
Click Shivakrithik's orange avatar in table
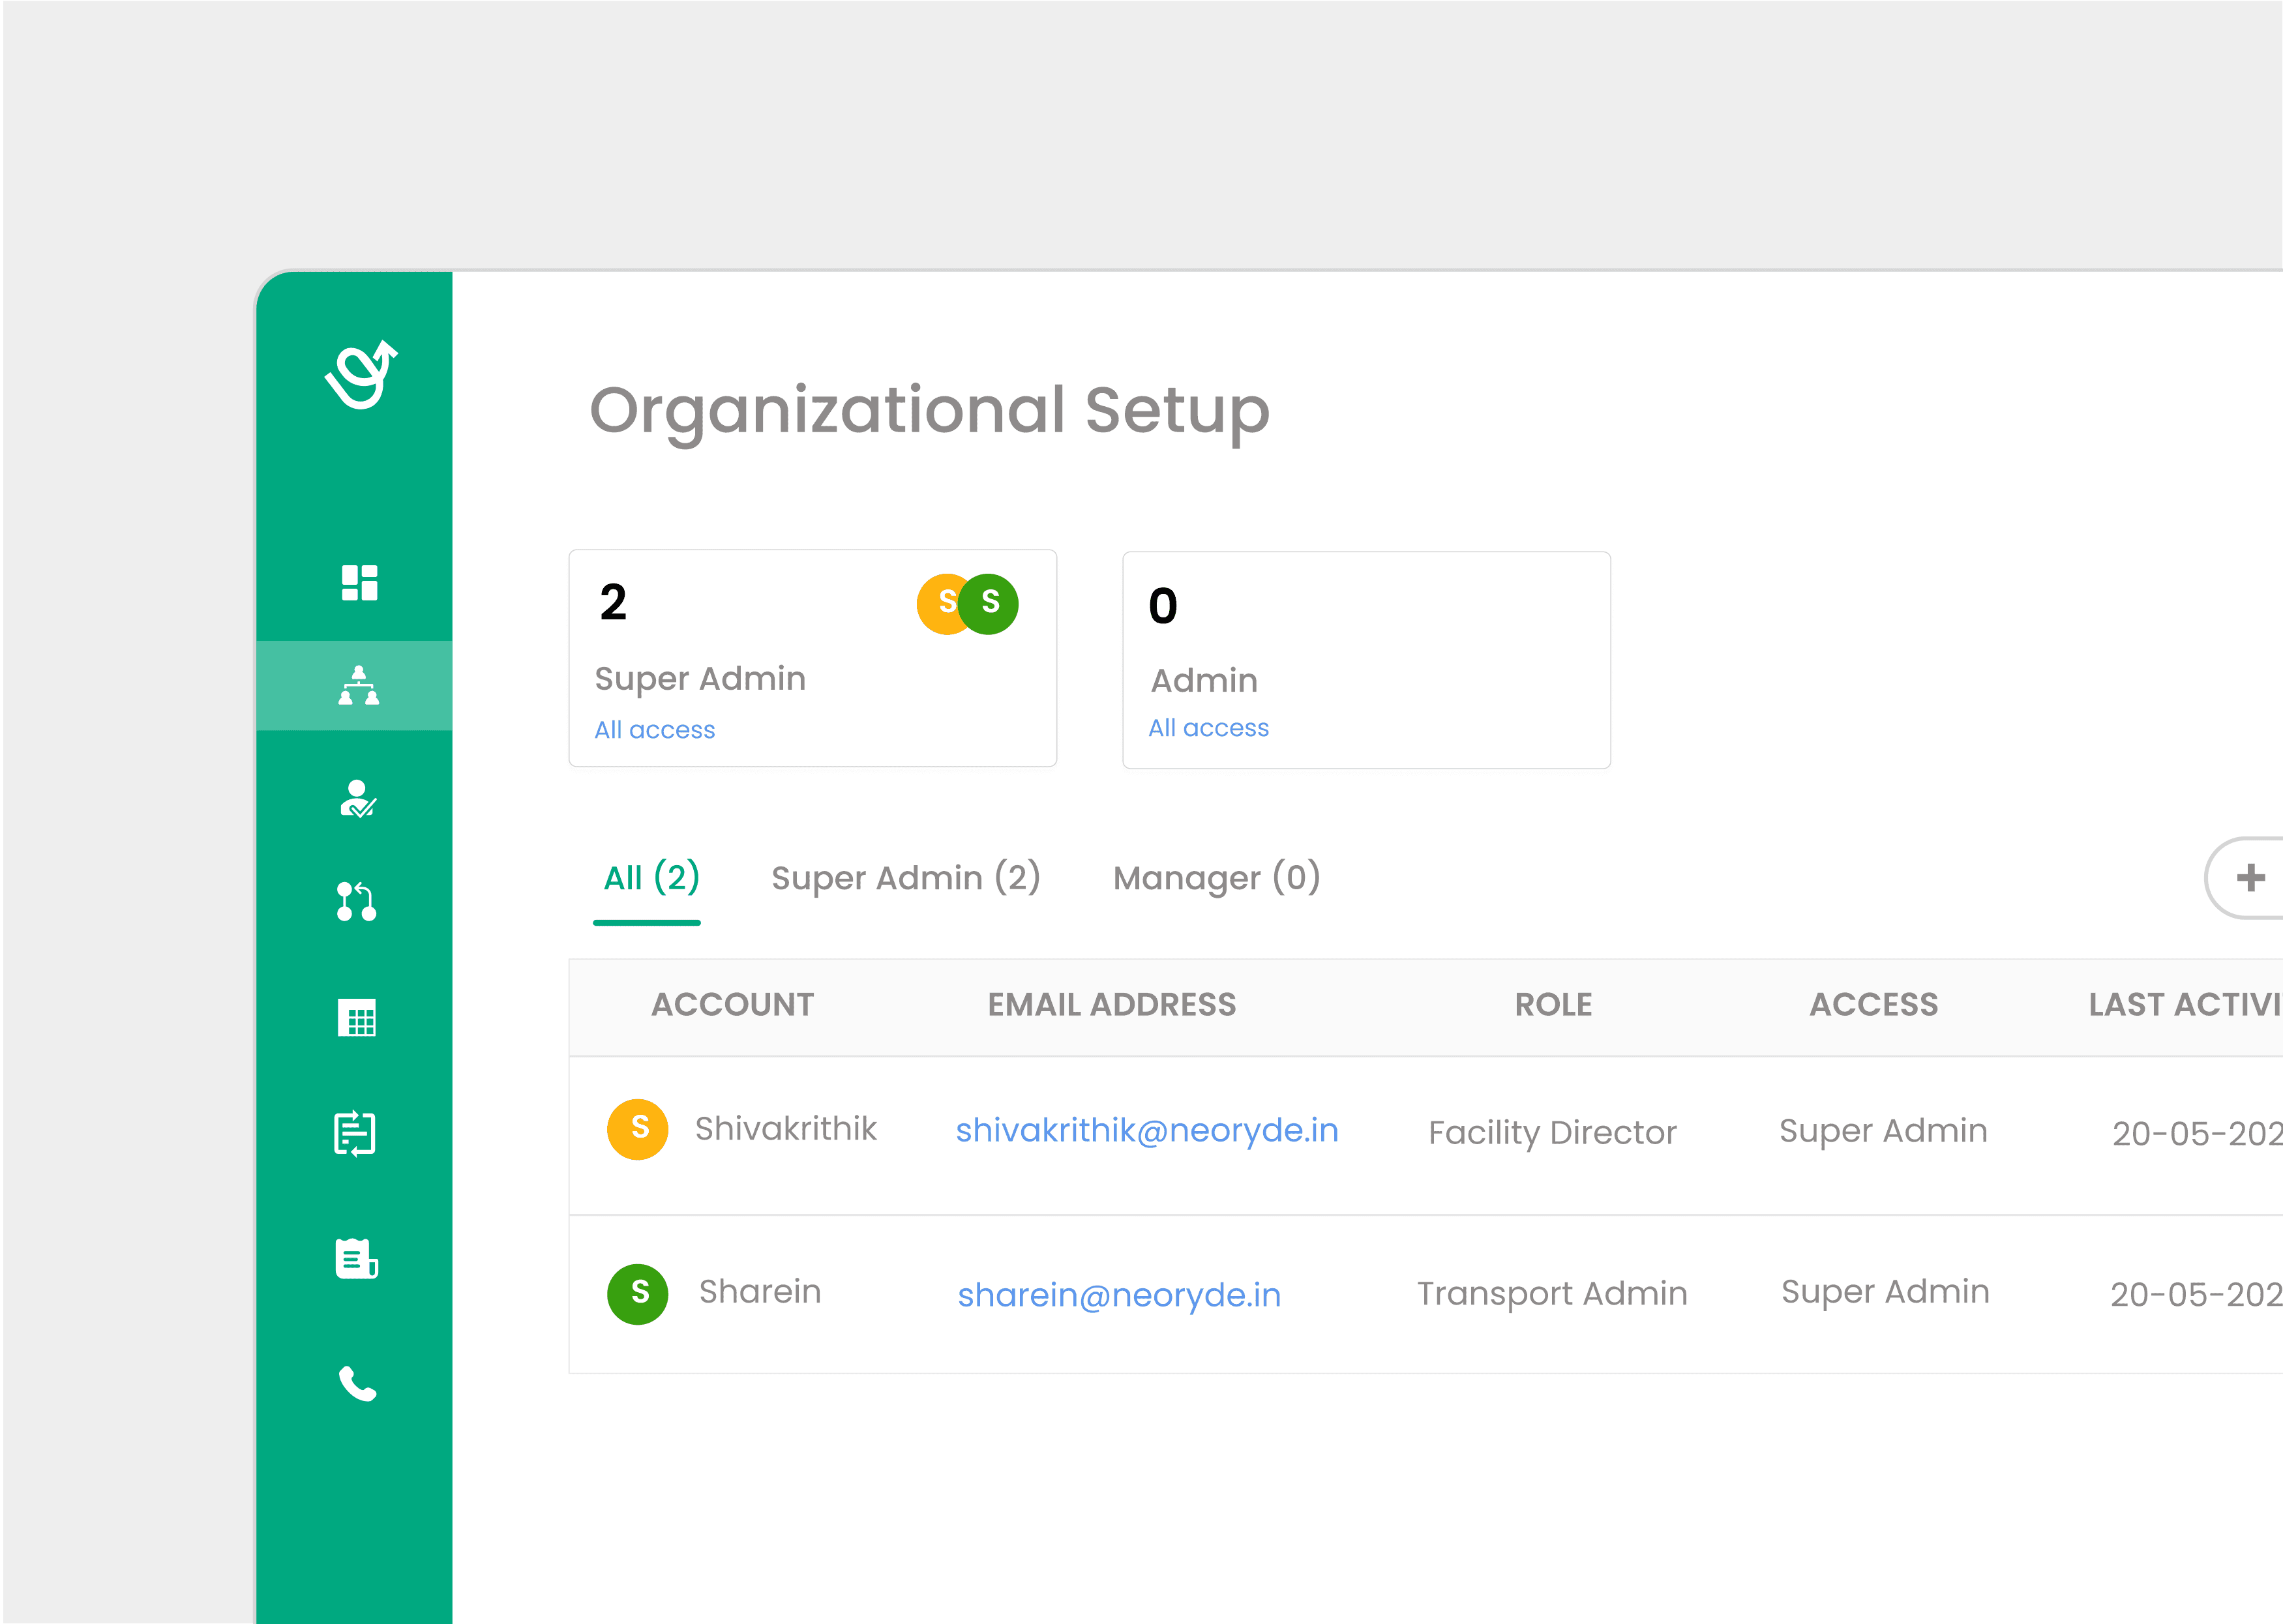(x=638, y=1129)
